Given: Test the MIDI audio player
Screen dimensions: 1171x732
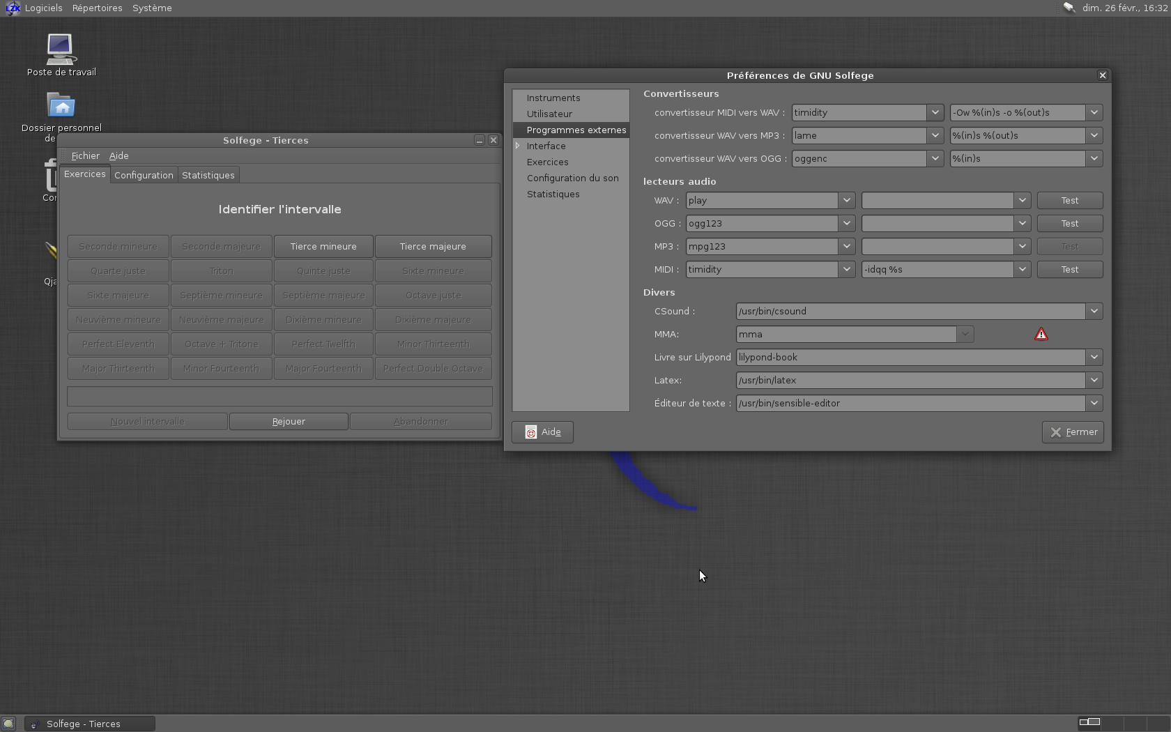Looking at the screenshot, I should [1070, 269].
